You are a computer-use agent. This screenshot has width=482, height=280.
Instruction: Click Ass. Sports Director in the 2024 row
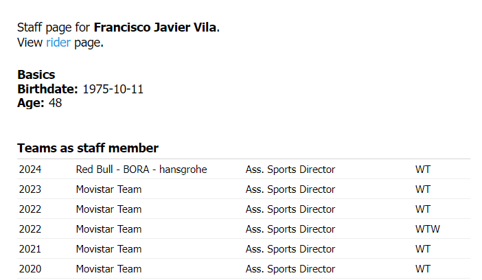coord(290,170)
